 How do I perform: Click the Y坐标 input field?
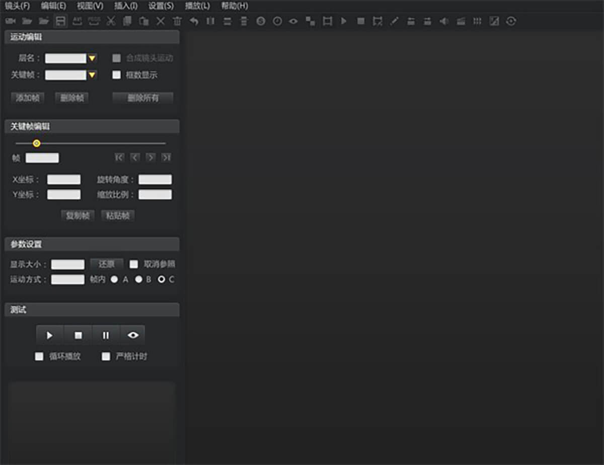64,195
